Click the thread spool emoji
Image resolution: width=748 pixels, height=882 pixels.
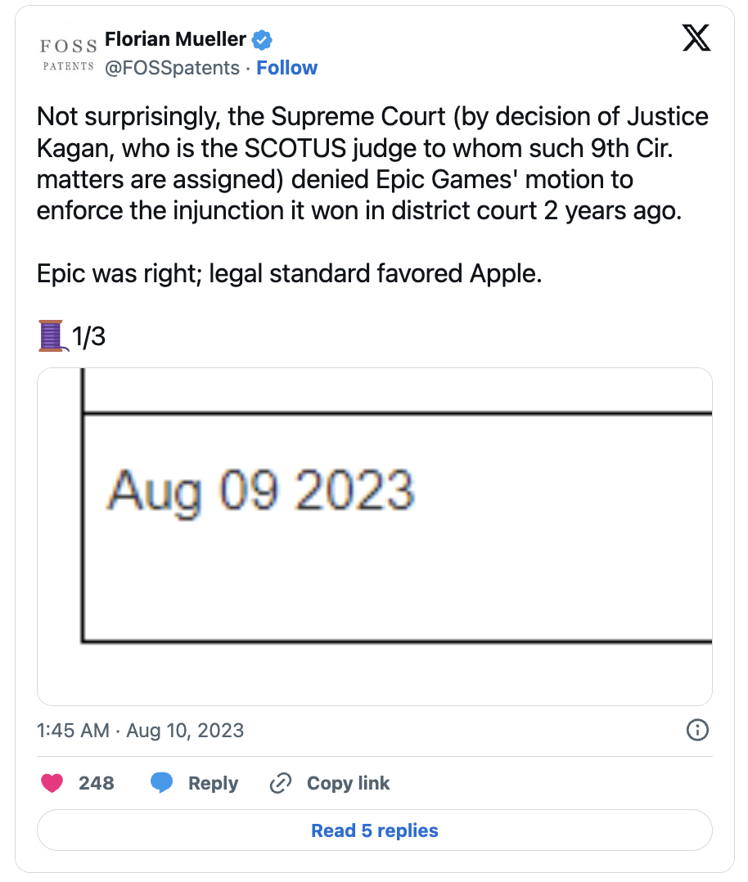click(52, 335)
